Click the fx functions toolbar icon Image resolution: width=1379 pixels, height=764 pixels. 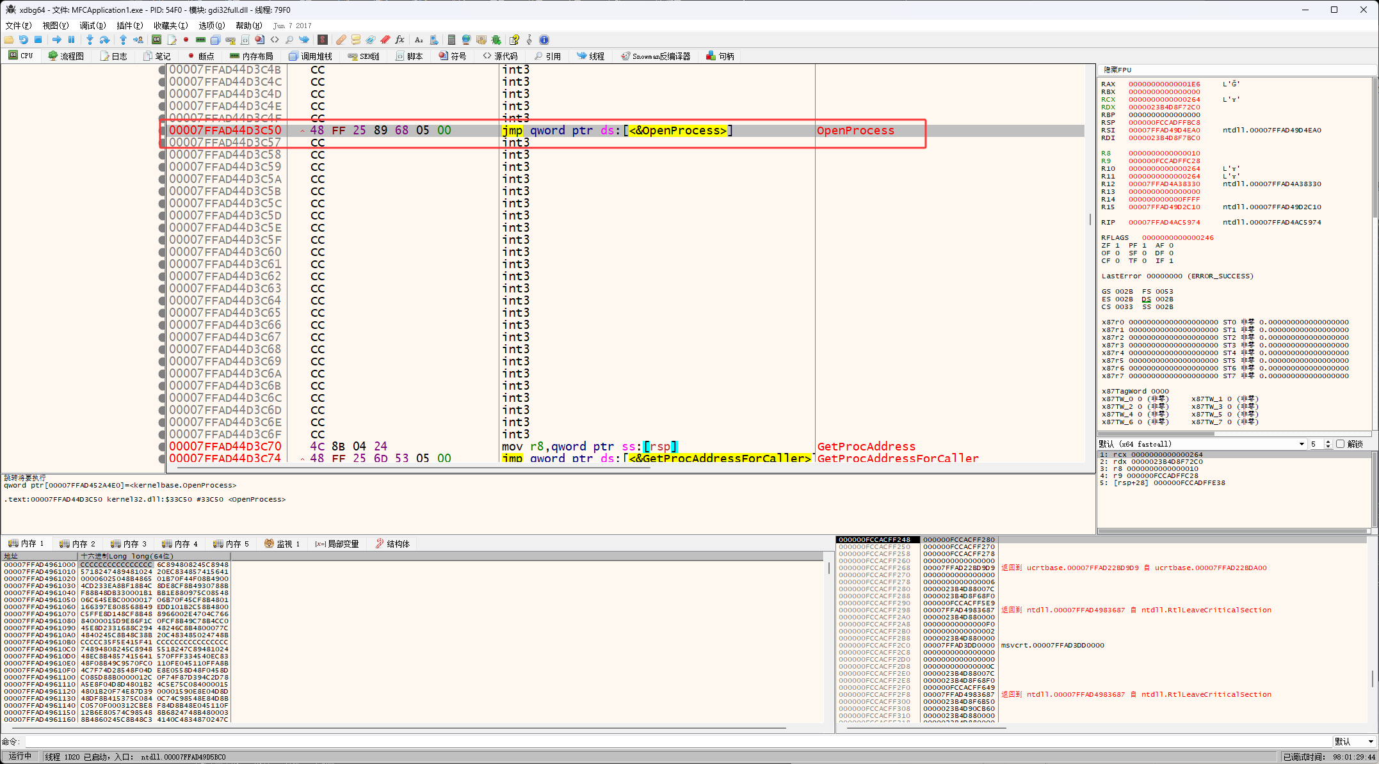pos(400,40)
